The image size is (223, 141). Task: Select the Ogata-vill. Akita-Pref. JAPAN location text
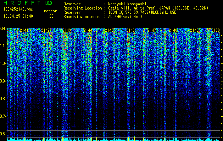tap(158, 8)
